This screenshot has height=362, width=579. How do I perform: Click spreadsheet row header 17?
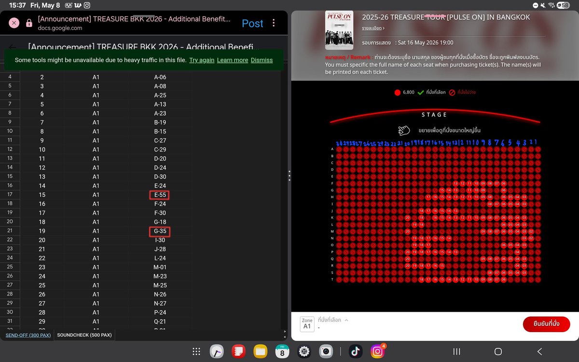point(10,195)
